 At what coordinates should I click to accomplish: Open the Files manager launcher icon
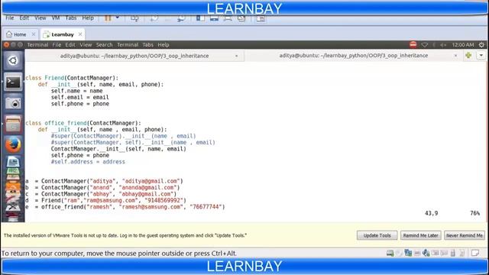coord(13,124)
